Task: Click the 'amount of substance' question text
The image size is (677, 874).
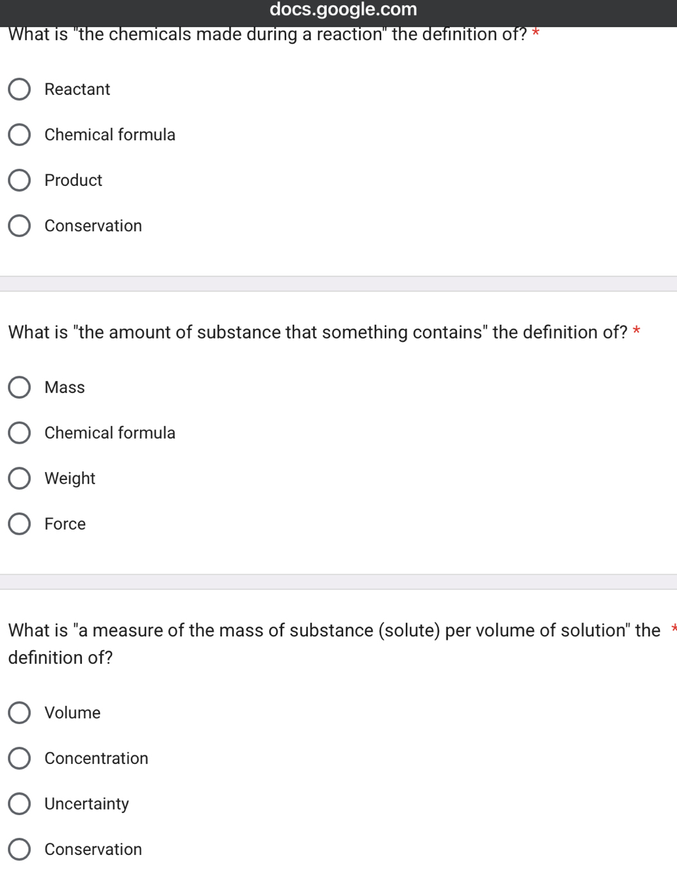Action: pyautogui.click(x=318, y=333)
